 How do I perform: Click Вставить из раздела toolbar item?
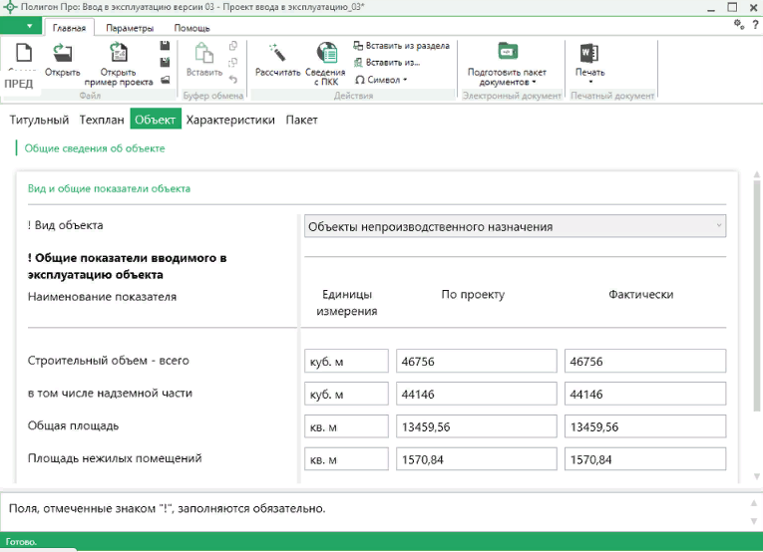[401, 46]
